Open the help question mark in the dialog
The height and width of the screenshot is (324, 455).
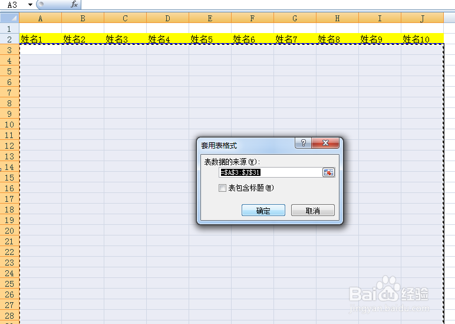tap(304, 143)
